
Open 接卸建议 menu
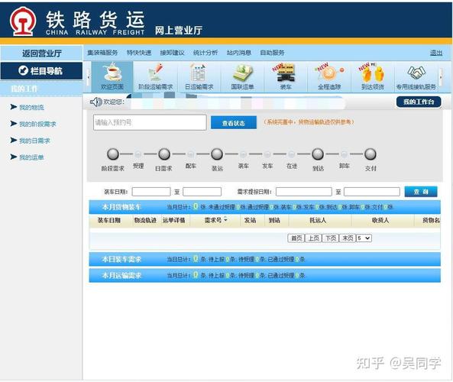click(x=172, y=53)
